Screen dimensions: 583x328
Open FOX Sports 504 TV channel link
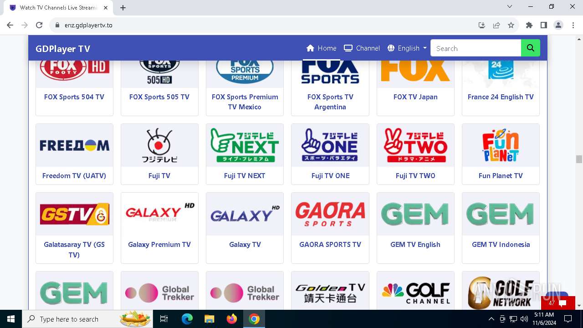(74, 97)
